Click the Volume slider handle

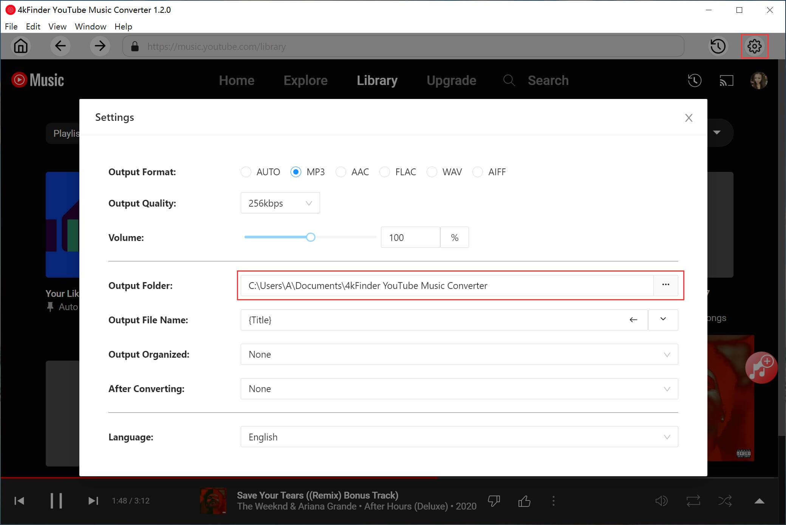click(x=311, y=237)
